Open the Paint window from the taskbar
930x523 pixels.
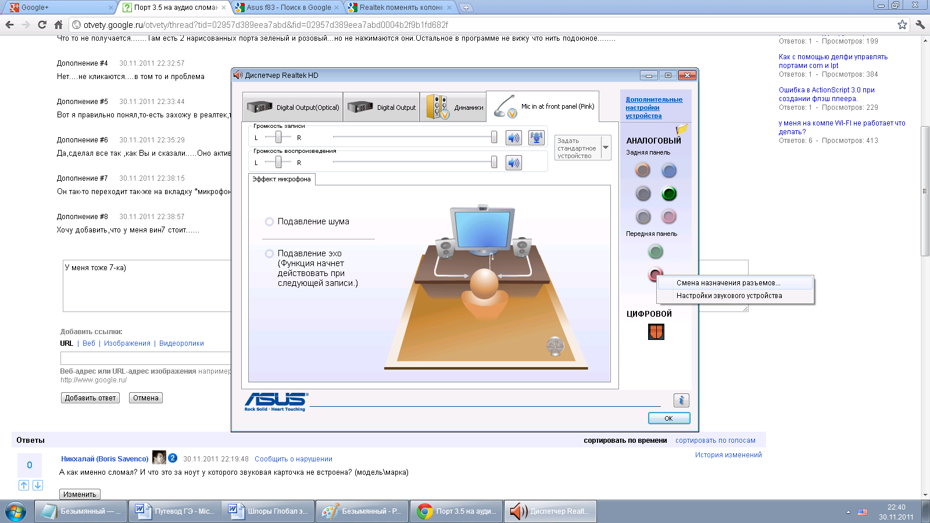point(362,511)
